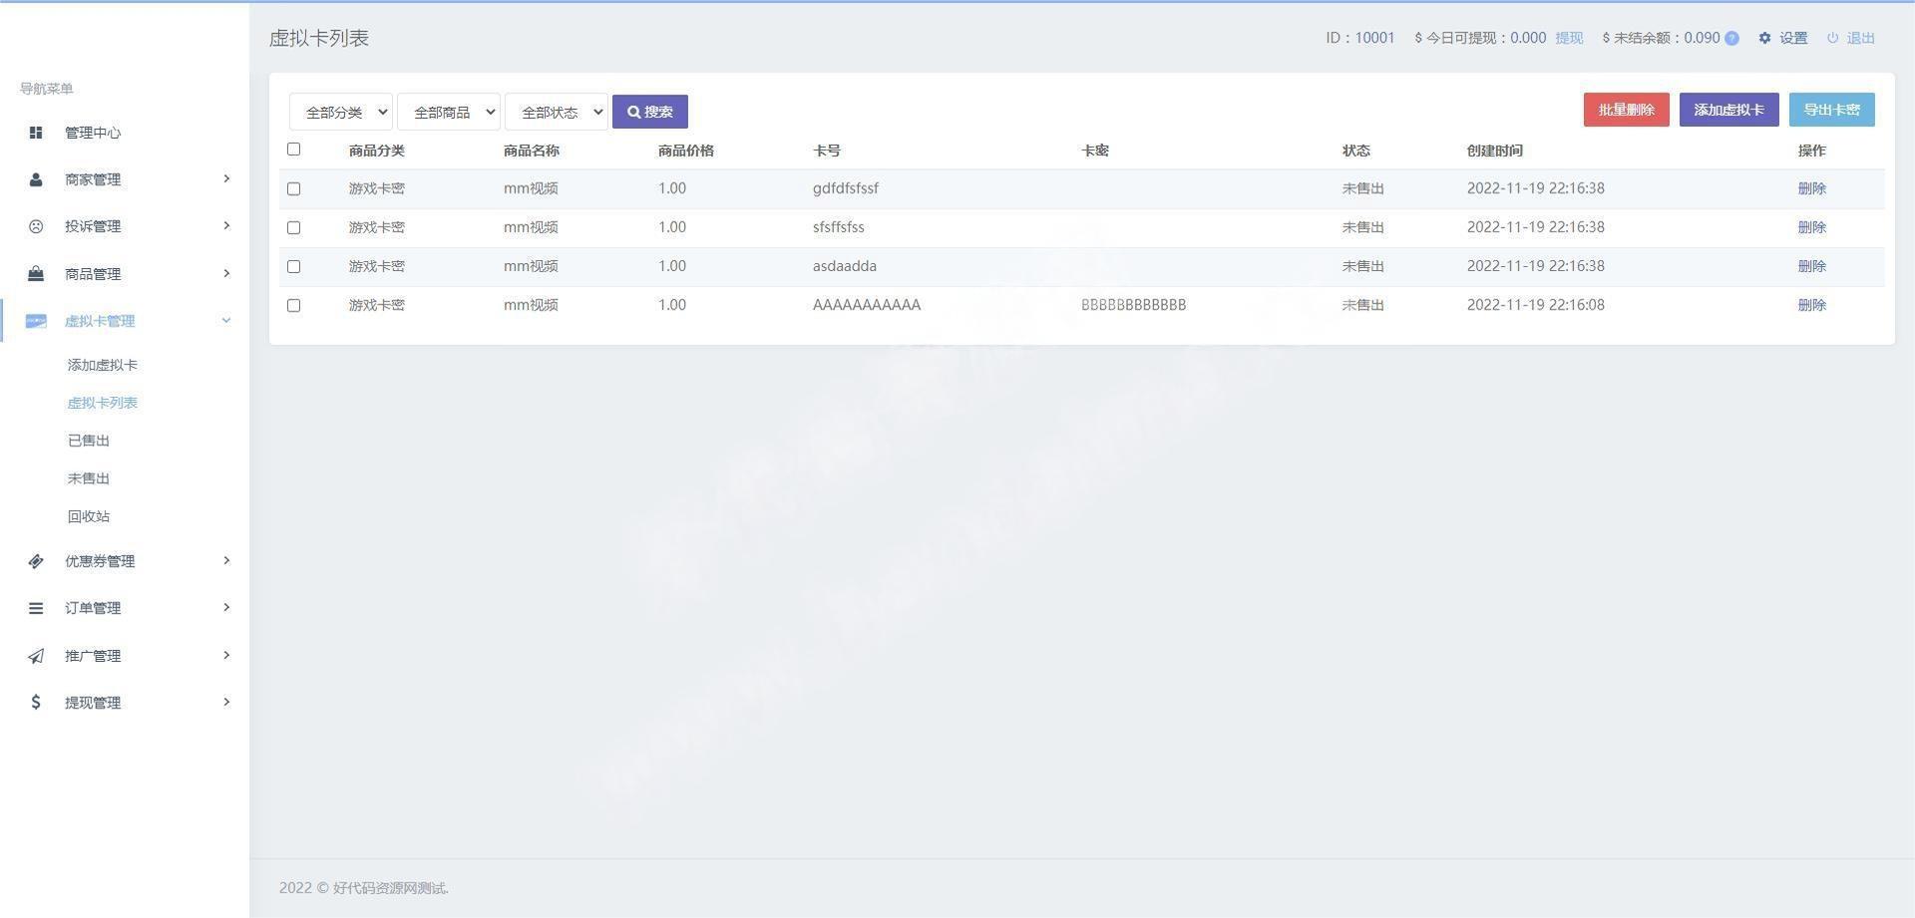This screenshot has width=1915, height=918.
Task: Click the 投诉管理 sad face icon
Action: (x=36, y=226)
